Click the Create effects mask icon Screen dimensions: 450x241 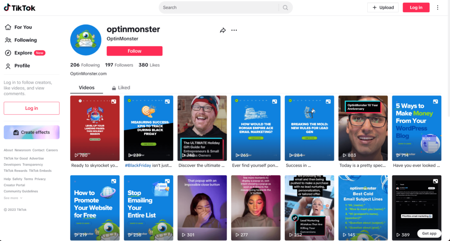16,132
